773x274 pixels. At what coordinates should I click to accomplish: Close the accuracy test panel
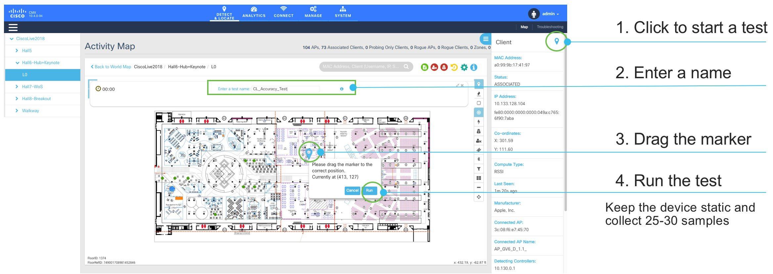462,86
